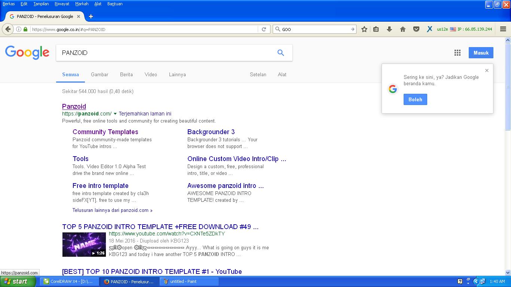Click the green padlock security icon
This screenshot has width=511, height=287.
point(25,29)
